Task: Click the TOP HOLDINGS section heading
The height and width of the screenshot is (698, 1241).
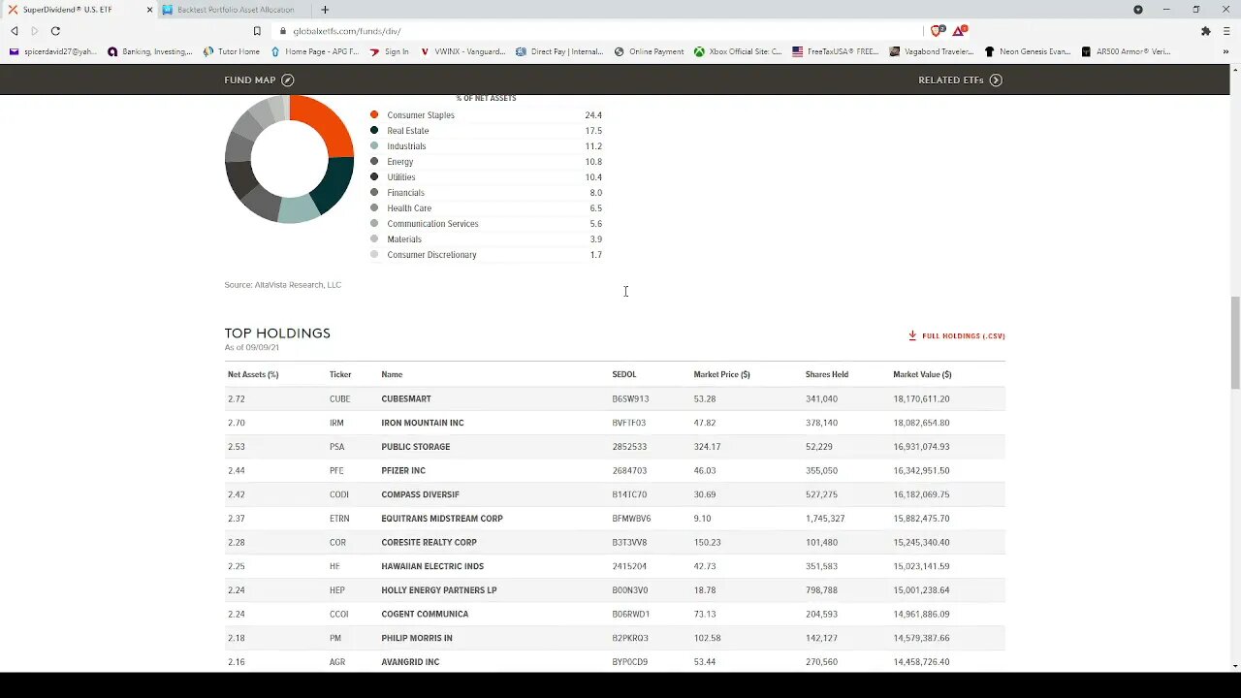Action: [277, 333]
